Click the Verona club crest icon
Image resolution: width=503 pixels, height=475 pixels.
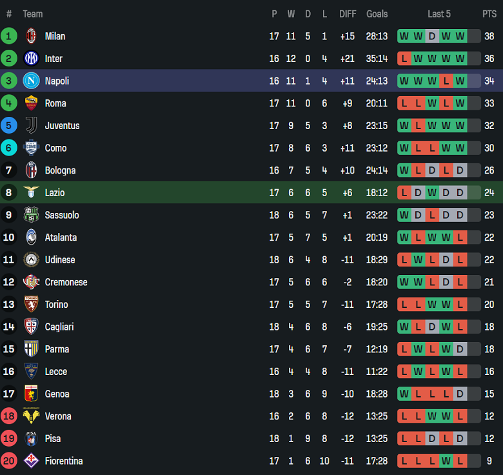point(31,416)
